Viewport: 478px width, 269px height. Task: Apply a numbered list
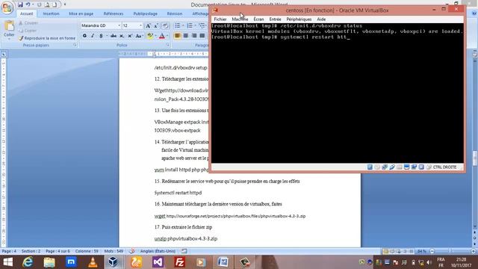pos(190,25)
